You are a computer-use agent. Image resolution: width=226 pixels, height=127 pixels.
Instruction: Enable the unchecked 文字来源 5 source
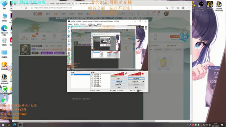93,77
